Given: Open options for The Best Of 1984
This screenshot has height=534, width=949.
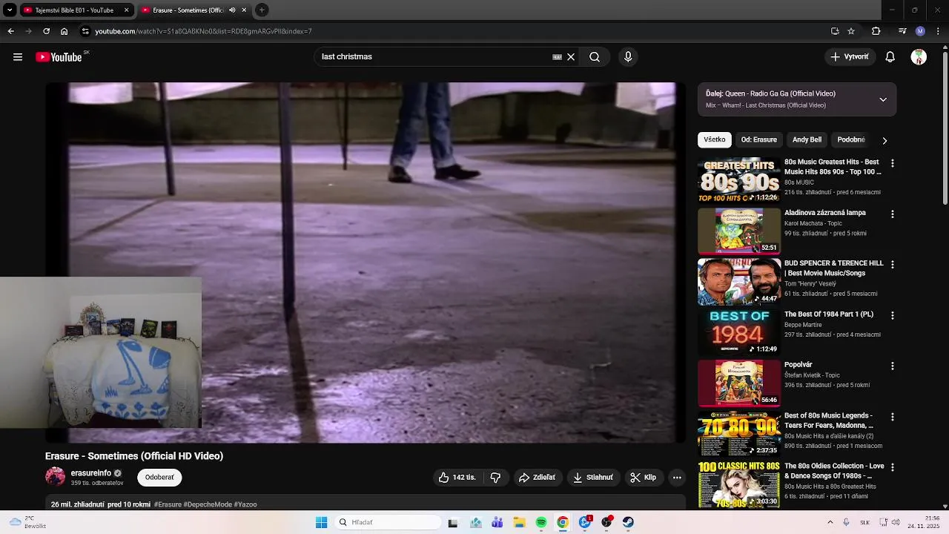Looking at the screenshot, I should pos(893,315).
